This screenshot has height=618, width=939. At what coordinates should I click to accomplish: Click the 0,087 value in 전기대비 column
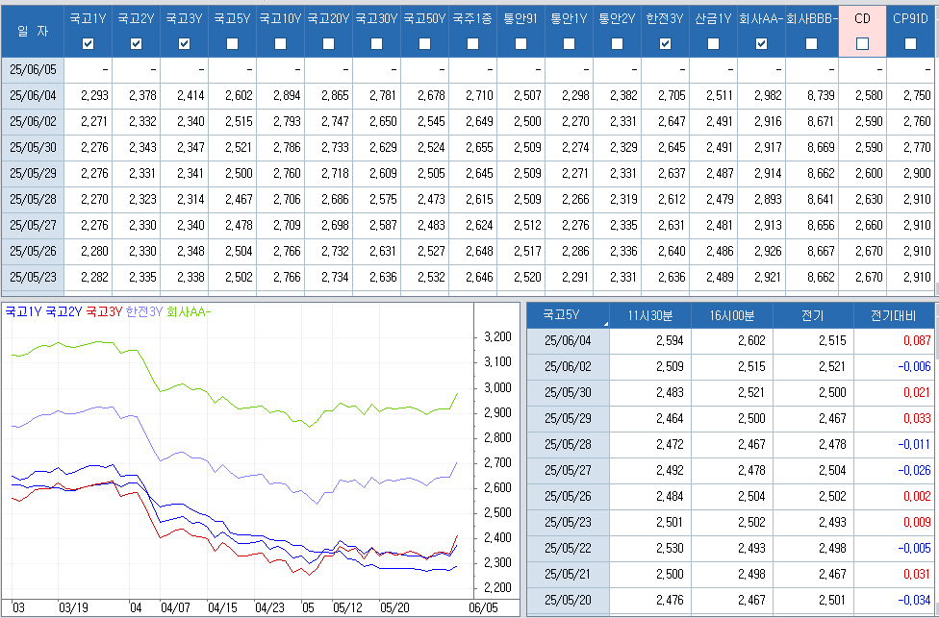tap(915, 340)
